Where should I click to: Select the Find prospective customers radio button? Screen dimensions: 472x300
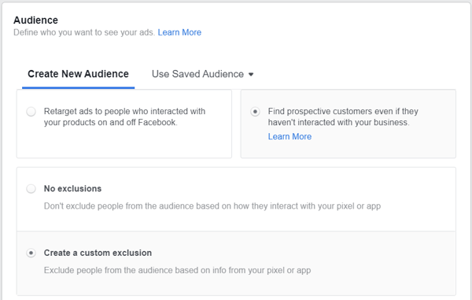(x=255, y=112)
